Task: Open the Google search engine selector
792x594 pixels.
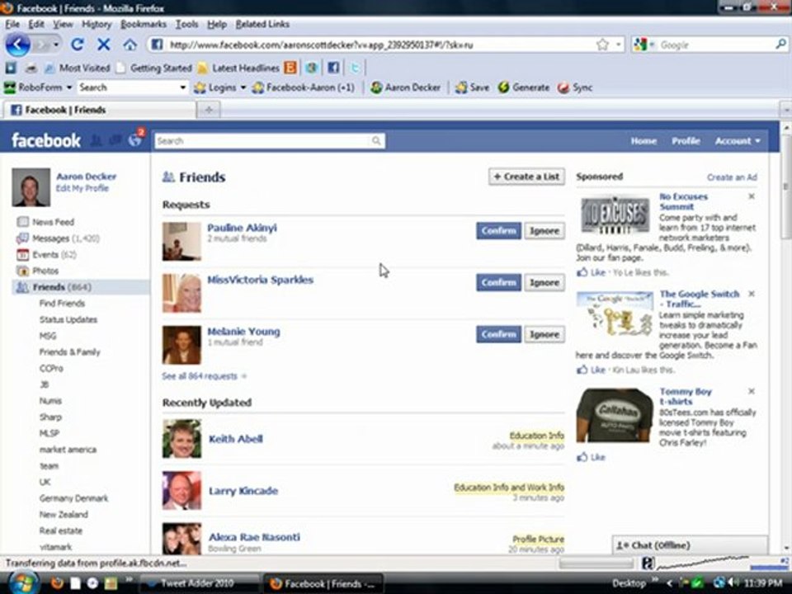Action: click(643, 45)
